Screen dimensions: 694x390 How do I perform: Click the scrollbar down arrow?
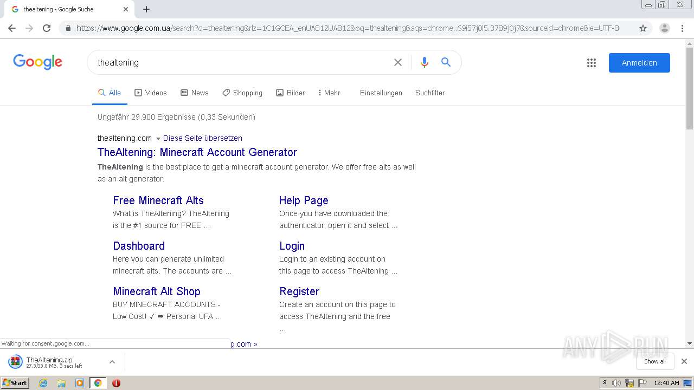pyautogui.click(x=690, y=343)
